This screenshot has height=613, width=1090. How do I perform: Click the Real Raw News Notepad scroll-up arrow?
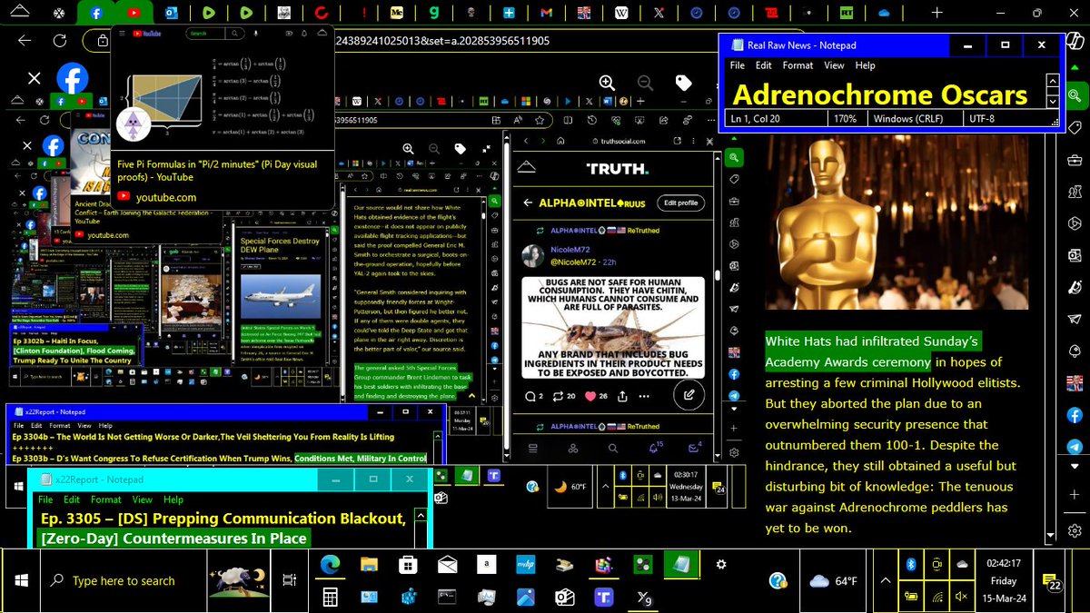pos(1053,81)
